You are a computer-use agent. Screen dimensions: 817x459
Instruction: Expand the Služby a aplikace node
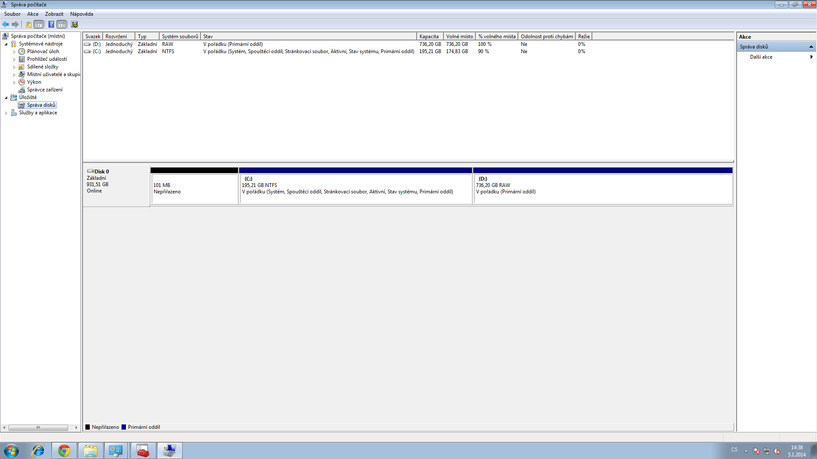coord(6,113)
